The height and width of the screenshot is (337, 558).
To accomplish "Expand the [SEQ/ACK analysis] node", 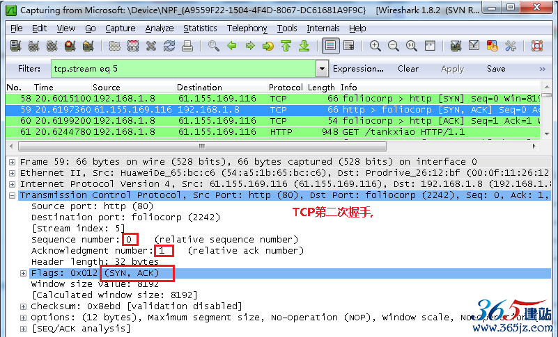I will (x=23, y=329).
